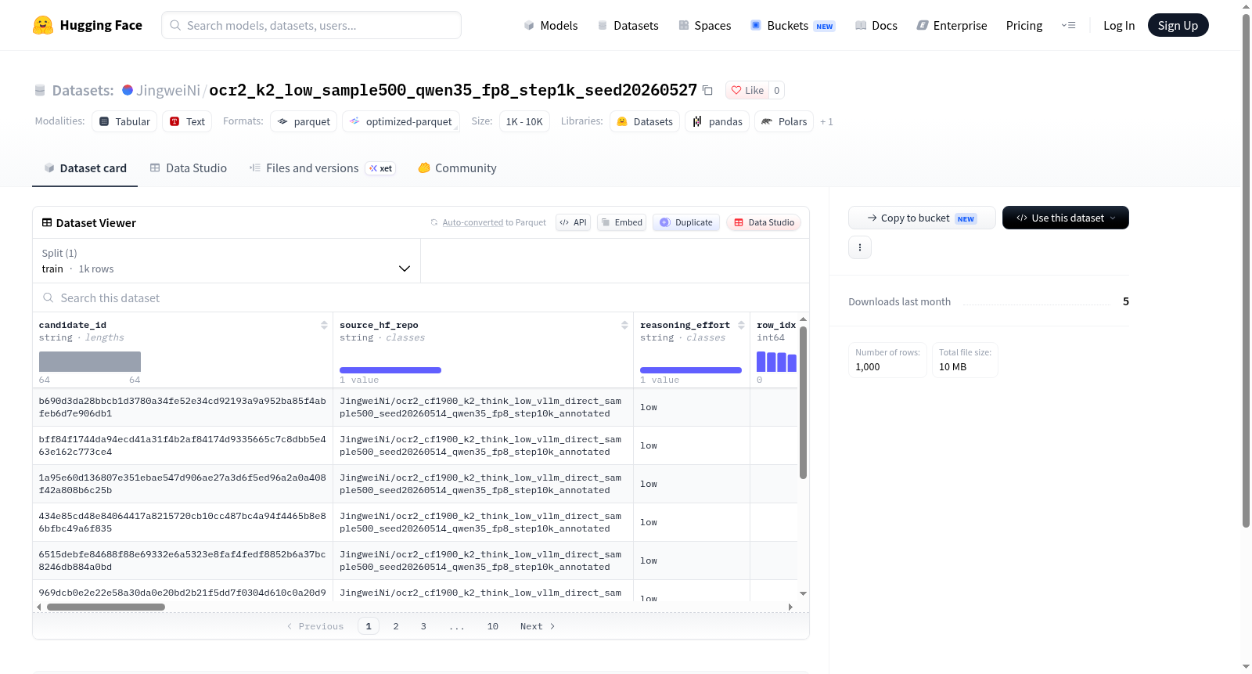Click candidate_id cell starting 1a95e60d
Viewport: 1252px width, 674px height.
[183, 484]
